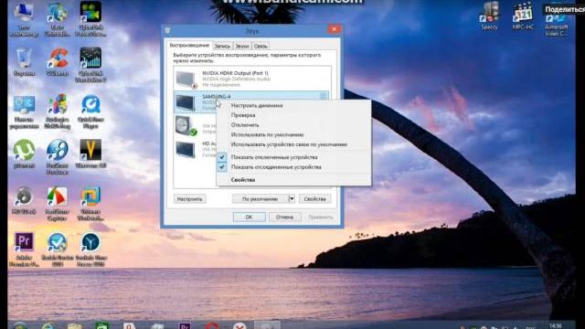Open the Speccy desktop shortcut
The image size is (585, 329).
(x=490, y=16)
